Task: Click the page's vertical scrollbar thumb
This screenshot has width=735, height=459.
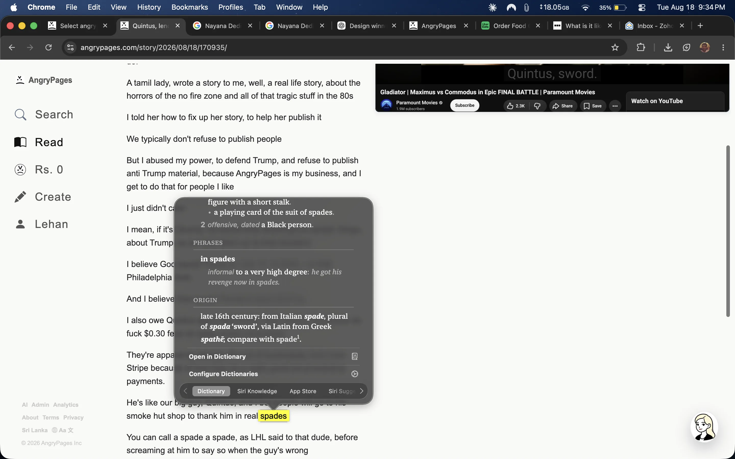Action: click(728, 231)
